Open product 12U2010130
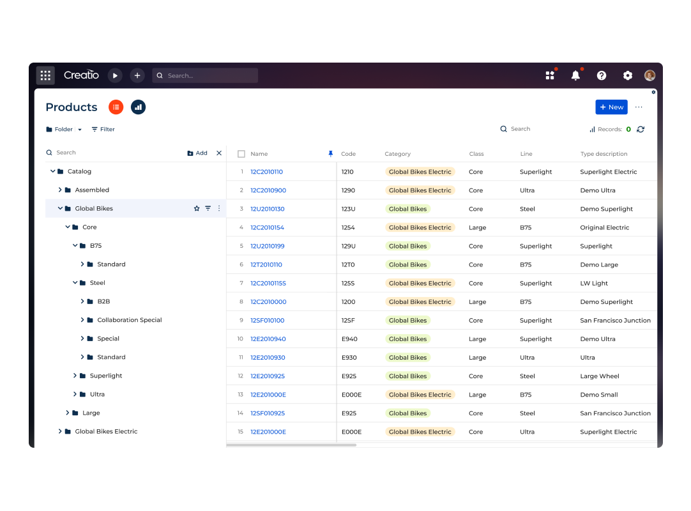 (268, 209)
